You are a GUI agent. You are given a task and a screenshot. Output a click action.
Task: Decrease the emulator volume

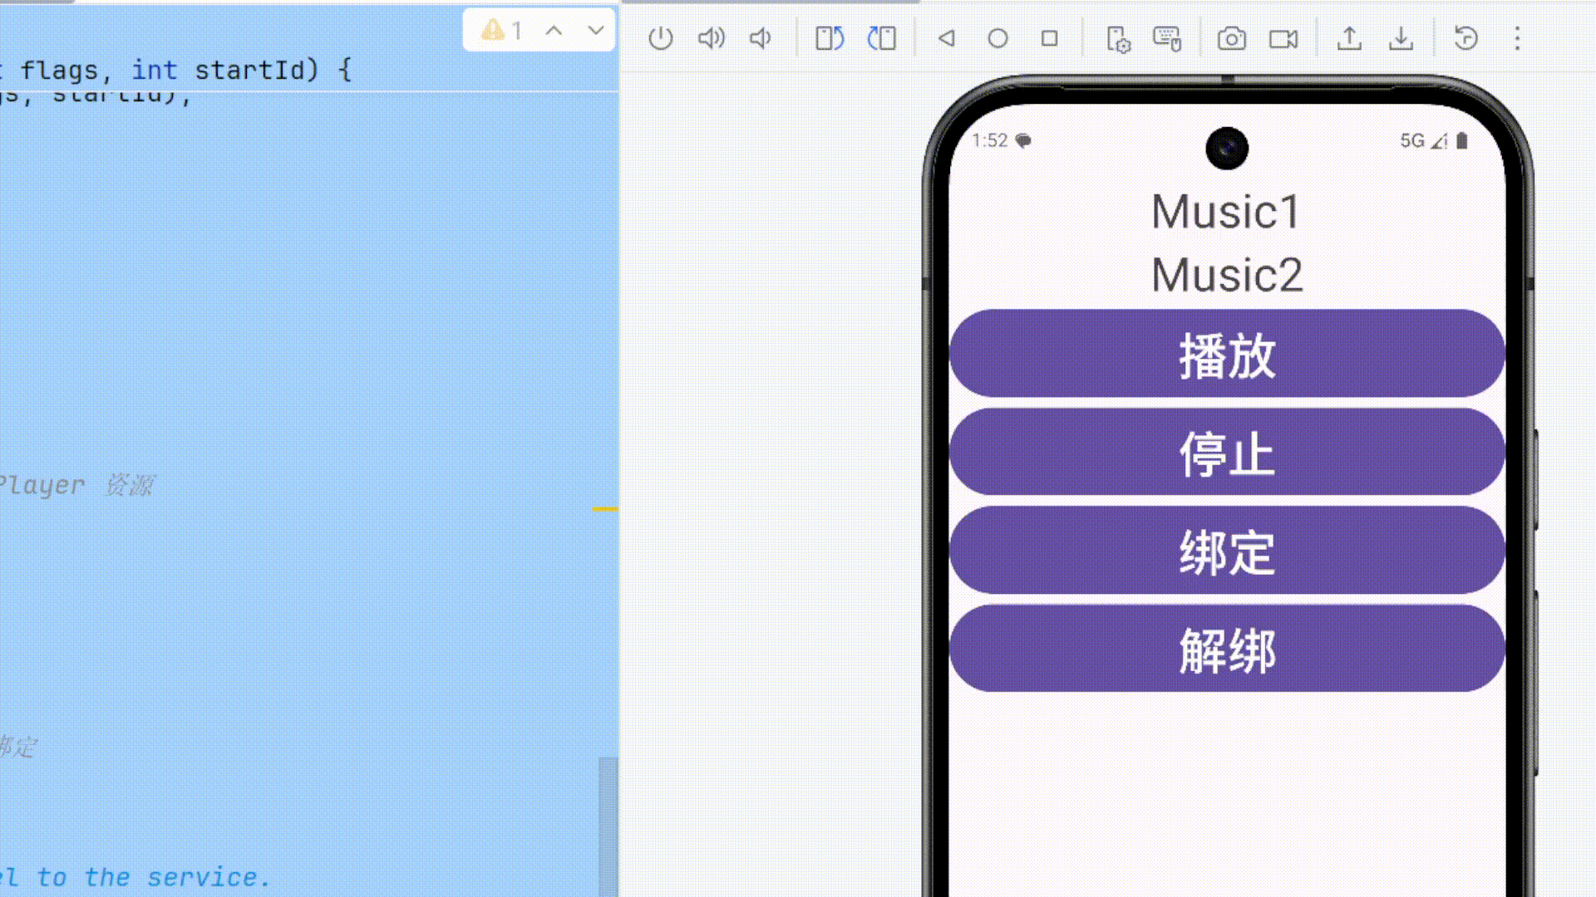[x=760, y=38]
